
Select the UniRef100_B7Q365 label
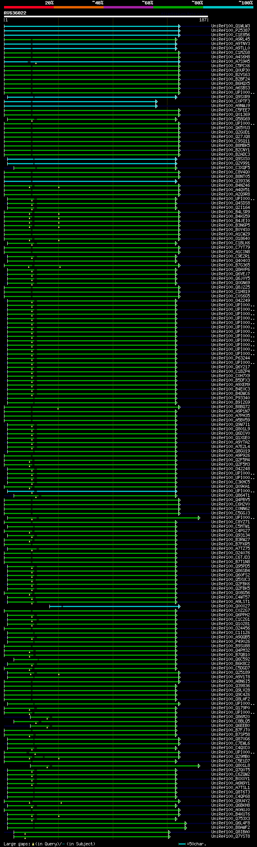point(231,265)
